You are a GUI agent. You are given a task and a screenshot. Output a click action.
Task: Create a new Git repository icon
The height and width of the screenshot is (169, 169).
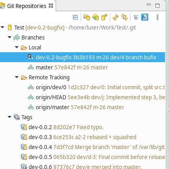click(104, 17)
